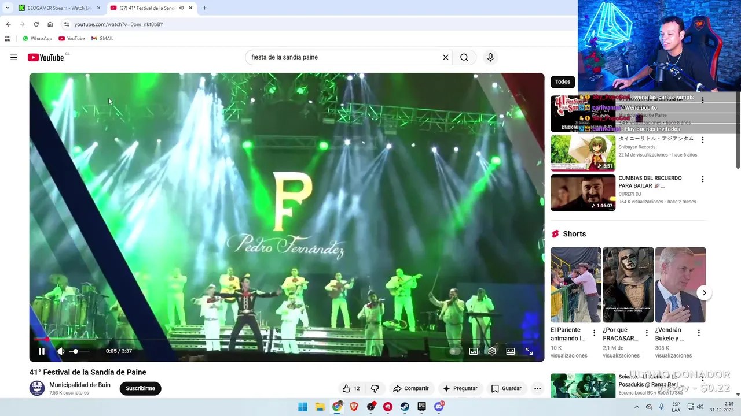Open File Explorer from the taskbar

320,407
